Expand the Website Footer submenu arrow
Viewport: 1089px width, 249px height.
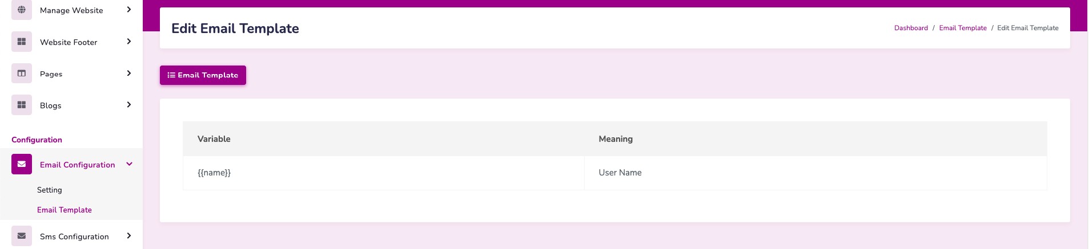coord(129,42)
